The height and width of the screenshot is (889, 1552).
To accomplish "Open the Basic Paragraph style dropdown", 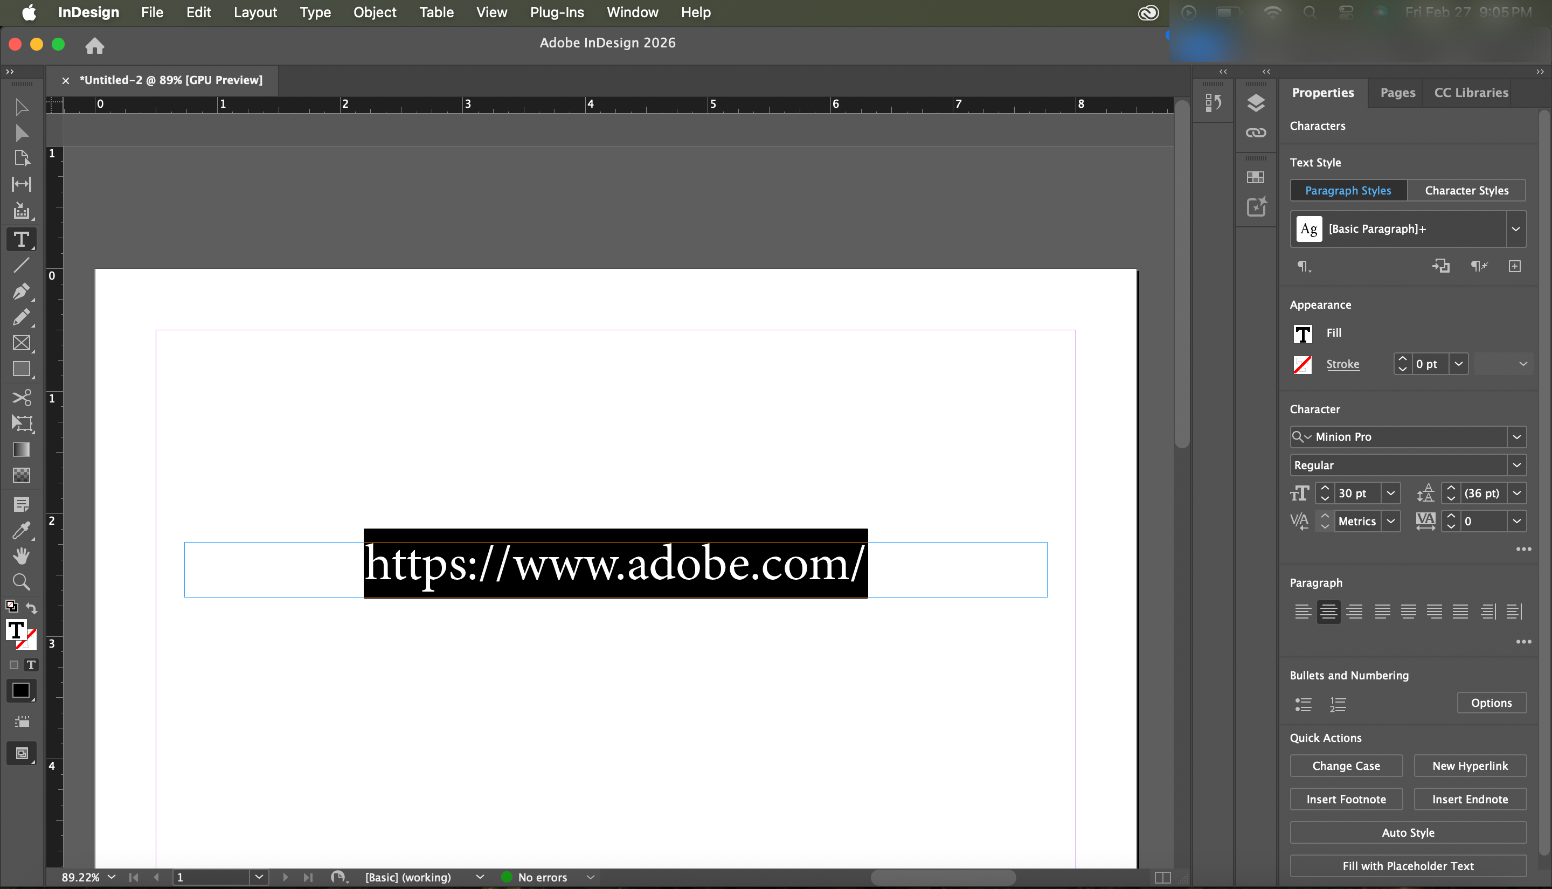I will pos(1515,229).
